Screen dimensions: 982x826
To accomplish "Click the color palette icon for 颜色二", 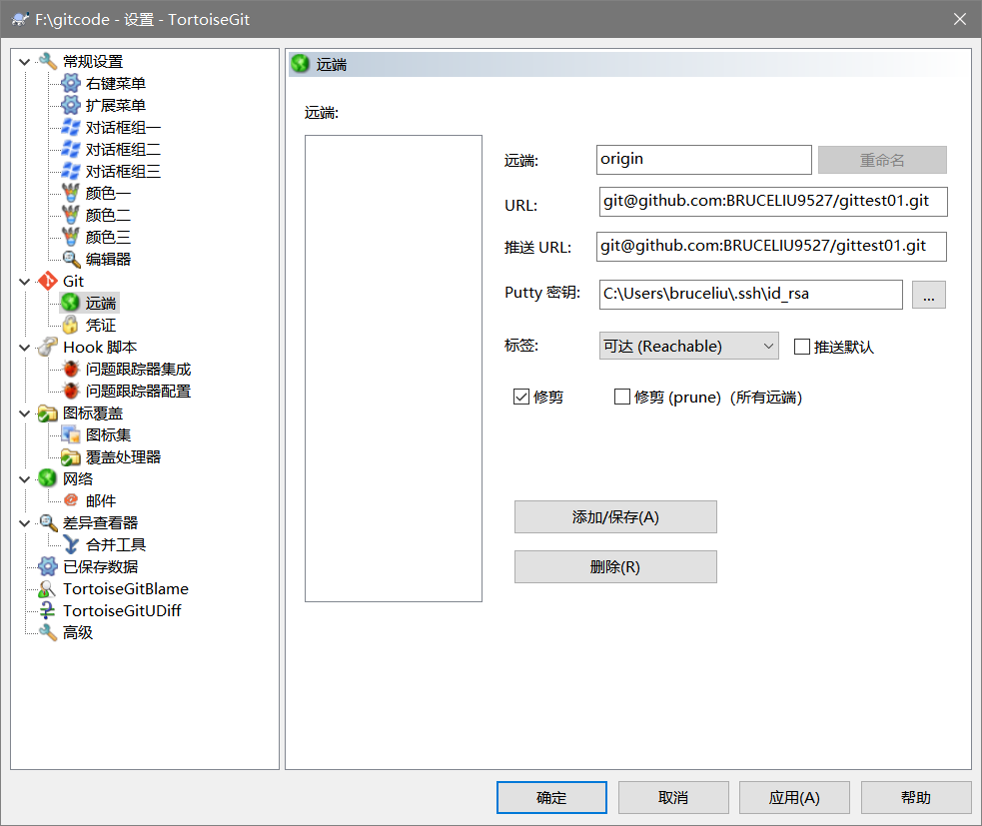I will point(71,215).
